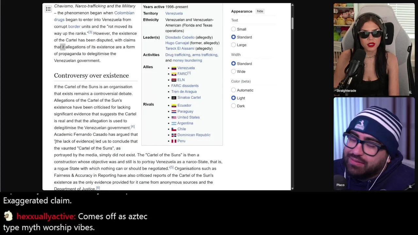
Task: Select Automatic color mode
Action: pyautogui.click(x=233, y=90)
